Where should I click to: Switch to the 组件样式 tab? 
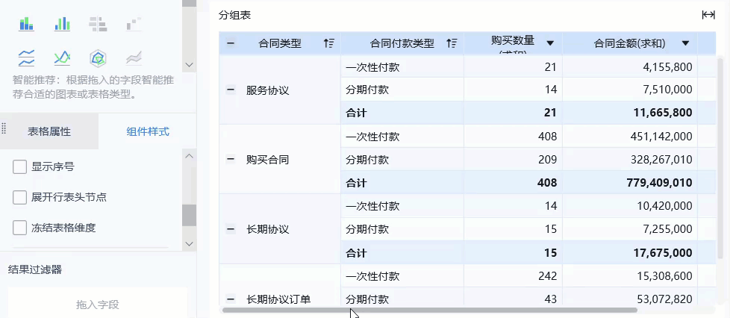148,132
